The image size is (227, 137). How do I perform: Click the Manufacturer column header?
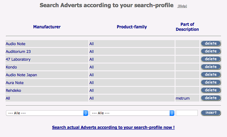[x=47, y=27]
